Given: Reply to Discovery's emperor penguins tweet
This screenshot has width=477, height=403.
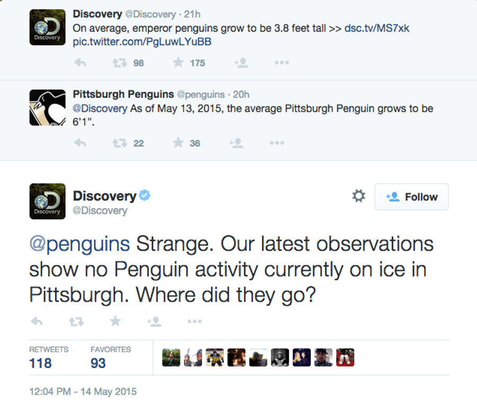Looking at the screenshot, I should coord(81,63).
